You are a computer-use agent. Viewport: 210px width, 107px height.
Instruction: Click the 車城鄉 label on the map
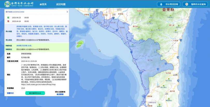click(150, 96)
